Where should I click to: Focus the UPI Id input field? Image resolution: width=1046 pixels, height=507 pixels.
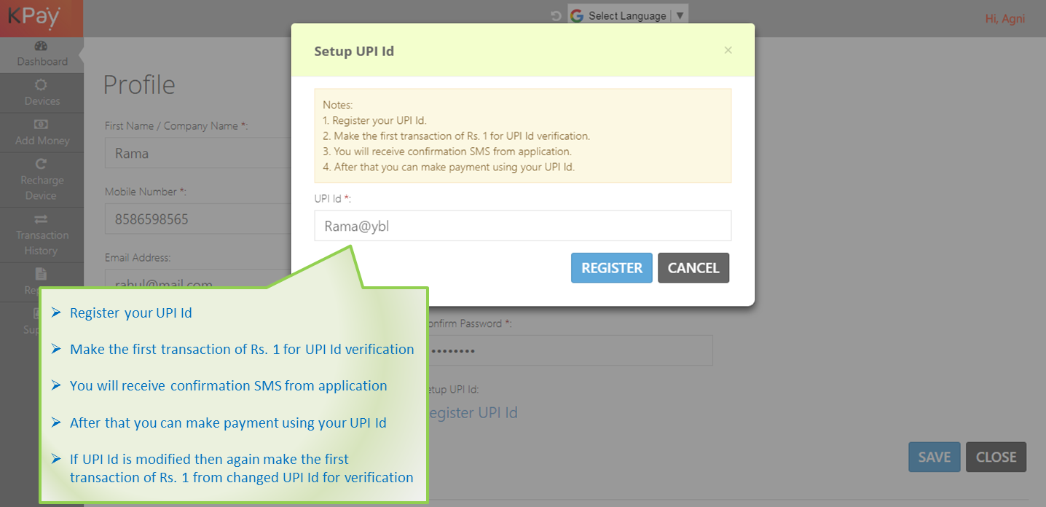point(522,226)
